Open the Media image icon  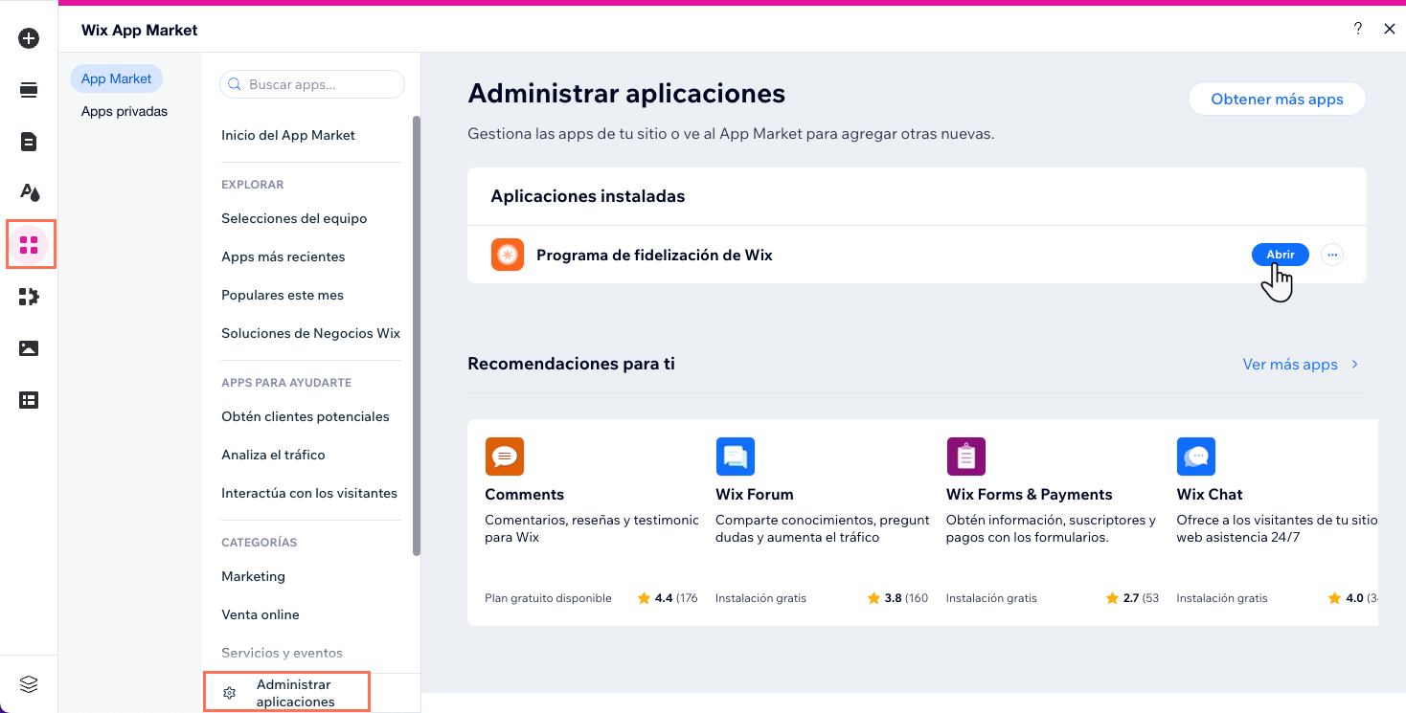29,348
